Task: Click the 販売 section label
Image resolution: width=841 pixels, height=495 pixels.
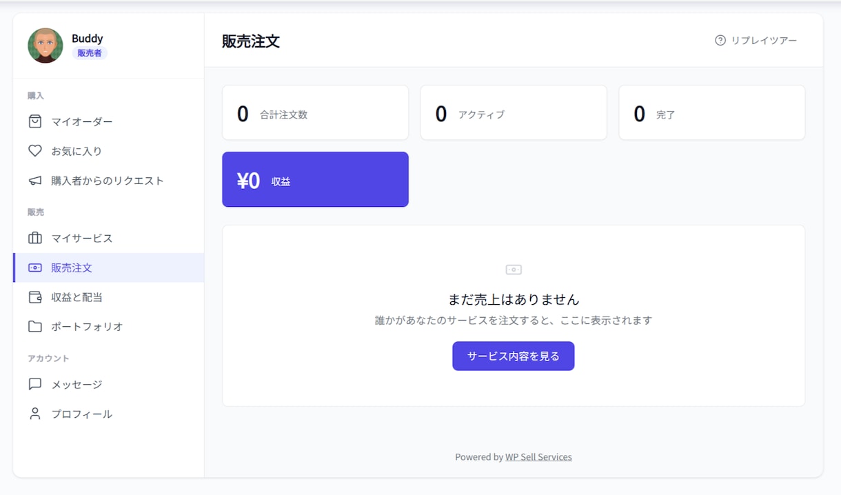Action: 36,212
